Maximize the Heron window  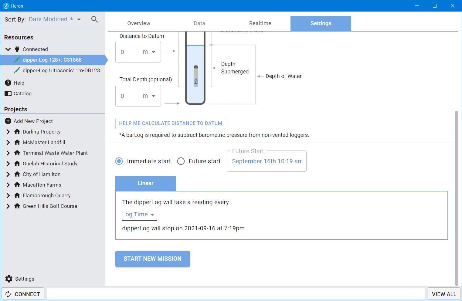pos(434,6)
